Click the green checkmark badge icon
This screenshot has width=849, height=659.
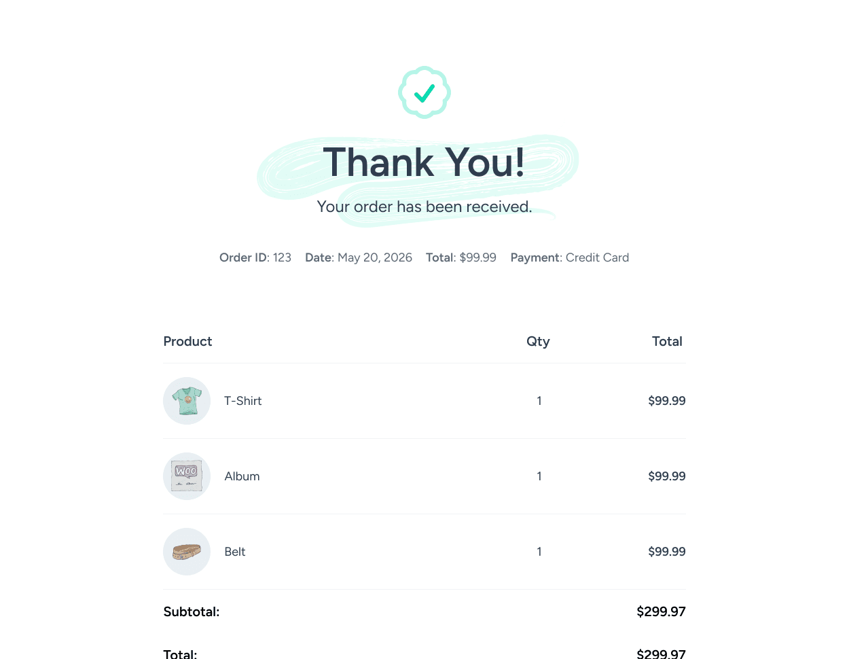pyautogui.click(x=424, y=92)
